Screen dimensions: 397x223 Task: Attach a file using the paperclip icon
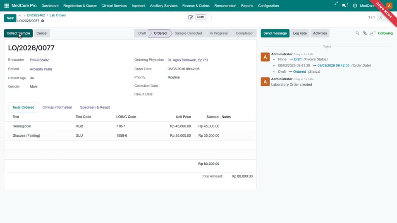pos(365,33)
